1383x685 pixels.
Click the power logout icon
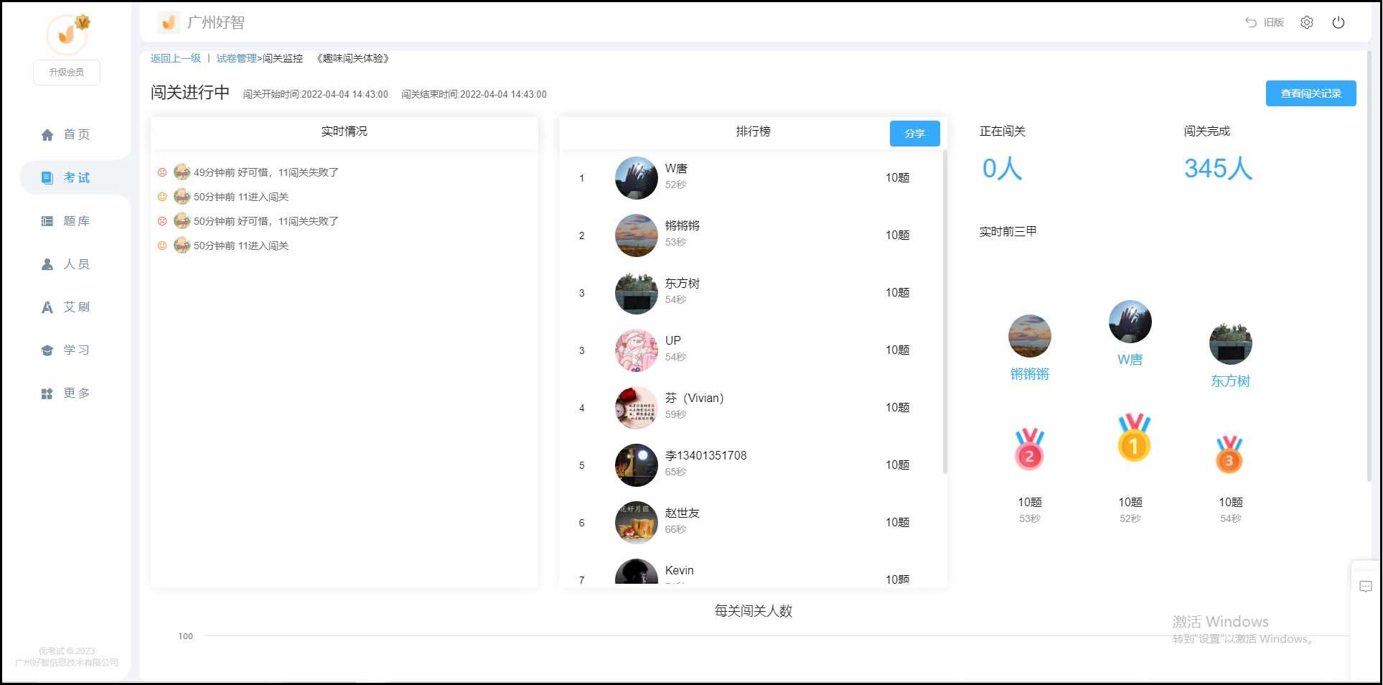pos(1338,22)
